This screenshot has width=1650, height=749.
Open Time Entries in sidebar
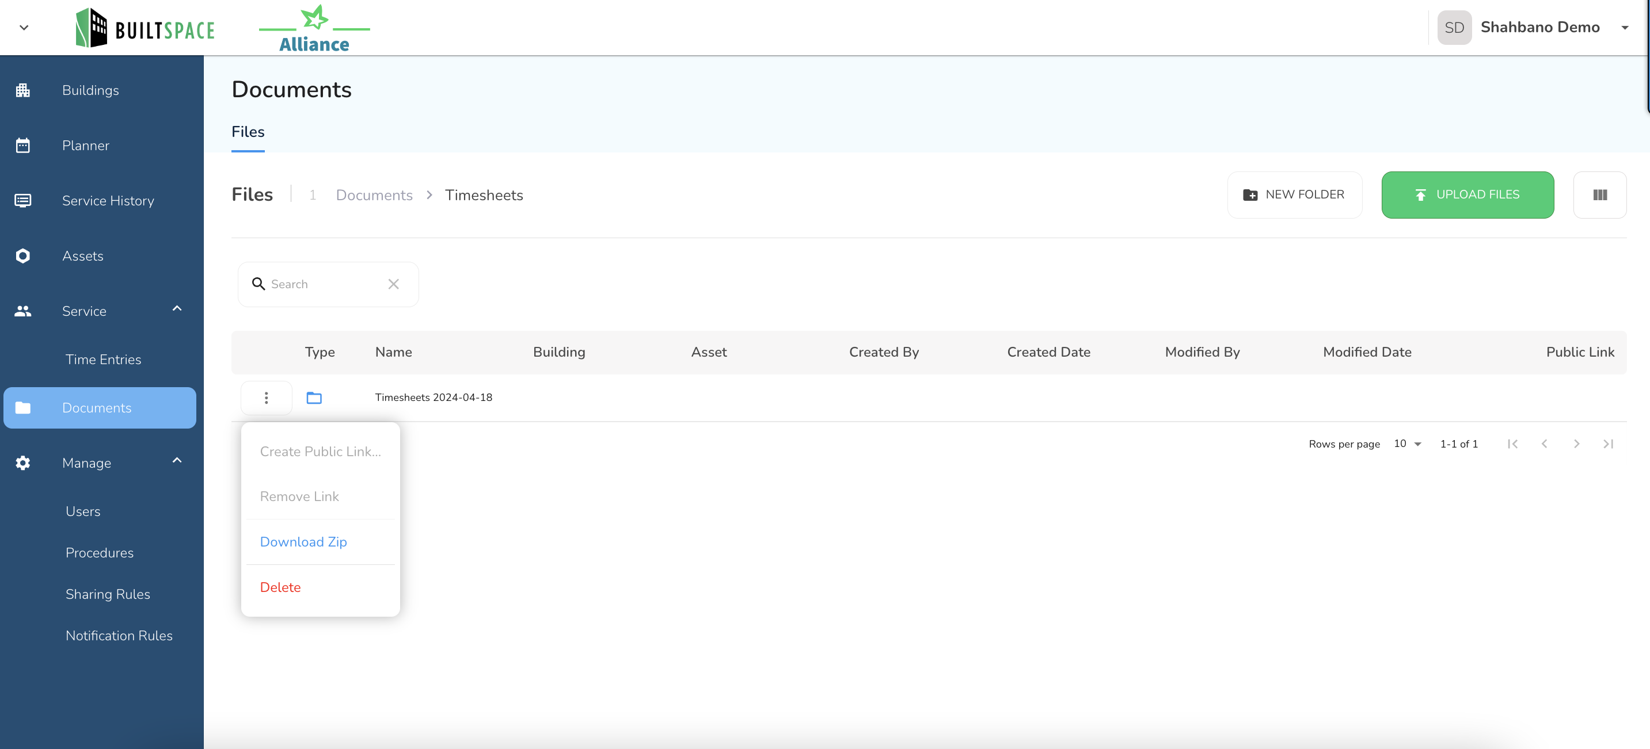pos(103,359)
